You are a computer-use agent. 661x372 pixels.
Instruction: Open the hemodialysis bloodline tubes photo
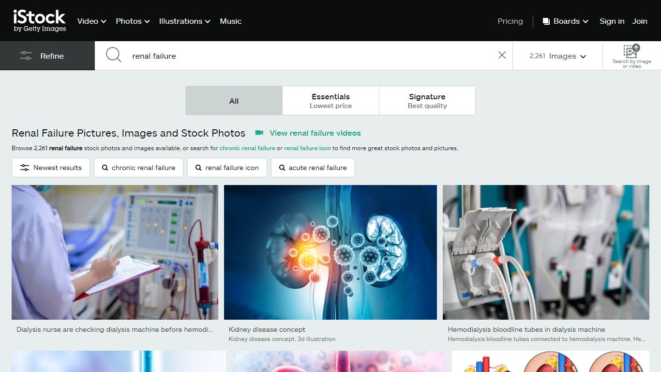click(x=546, y=252)
